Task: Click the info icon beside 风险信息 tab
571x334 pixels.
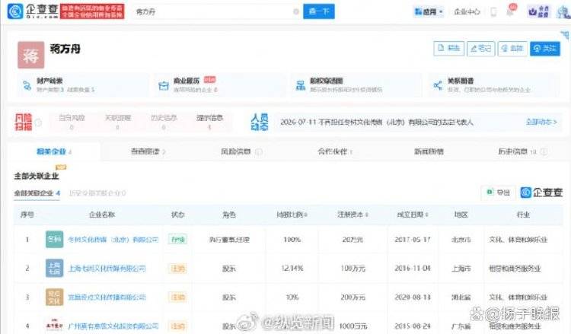Action: (259, 151)
